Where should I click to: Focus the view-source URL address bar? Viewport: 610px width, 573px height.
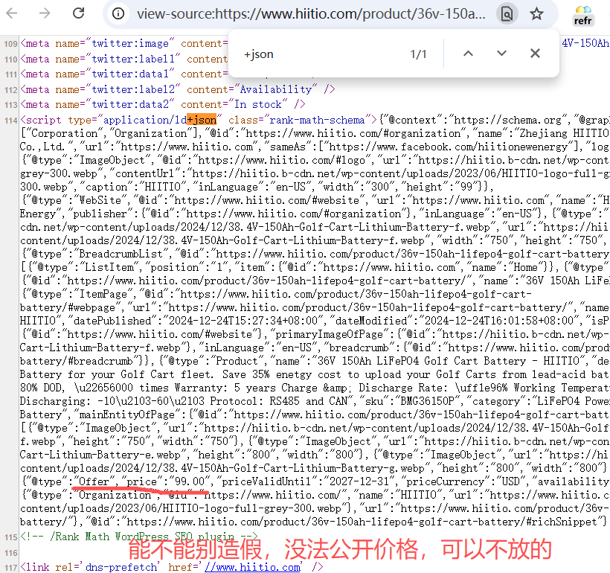tap(311, 14)
